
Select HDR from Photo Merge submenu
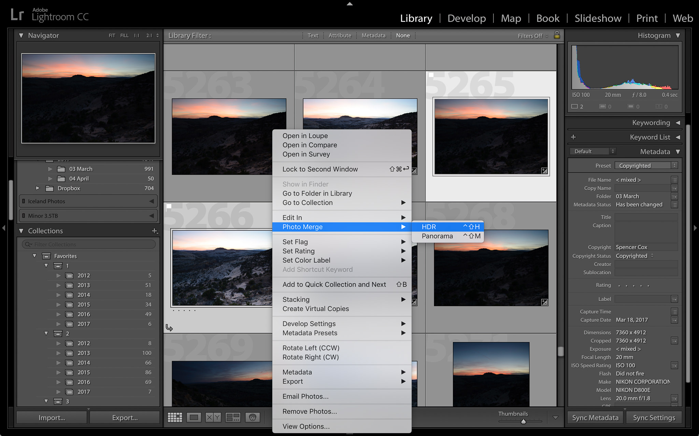[x=430, y=227]
